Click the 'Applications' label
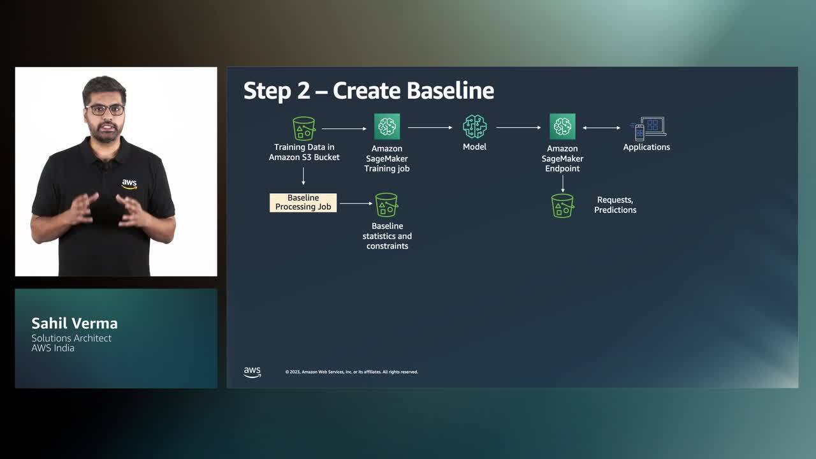The image size is (816, 459). 646,147
